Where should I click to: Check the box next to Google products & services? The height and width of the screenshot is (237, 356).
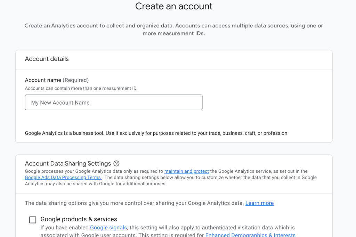(x=33, y=220)
